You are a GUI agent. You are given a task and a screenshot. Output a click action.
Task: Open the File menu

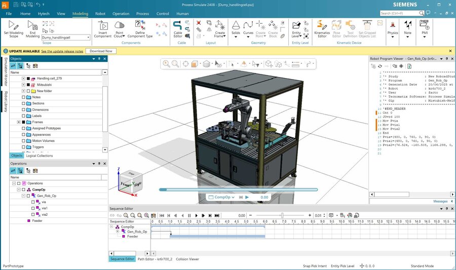9,14
